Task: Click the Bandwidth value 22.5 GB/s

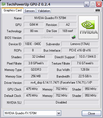Action: [x=85, y=76]
